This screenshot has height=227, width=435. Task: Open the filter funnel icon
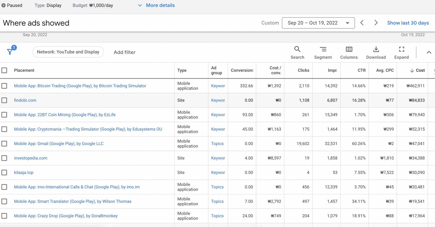[x=10, y=51]
